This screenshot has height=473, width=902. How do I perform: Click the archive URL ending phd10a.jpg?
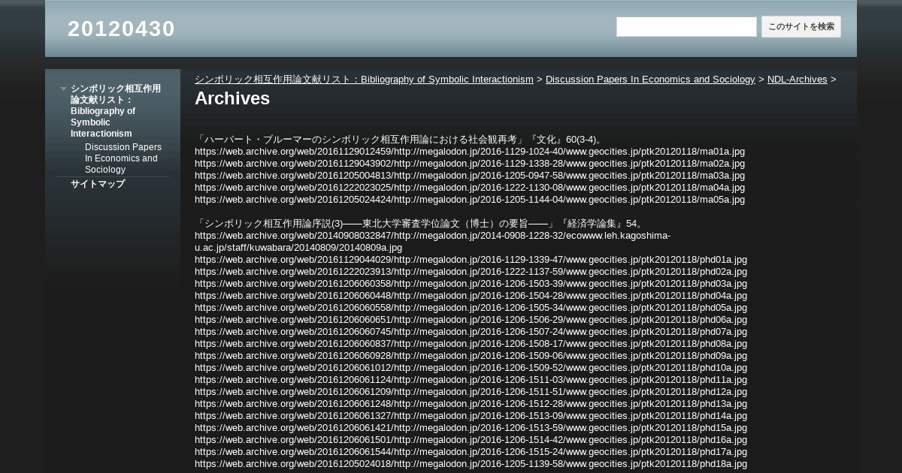pyautogui.click(x=471, y=368)
